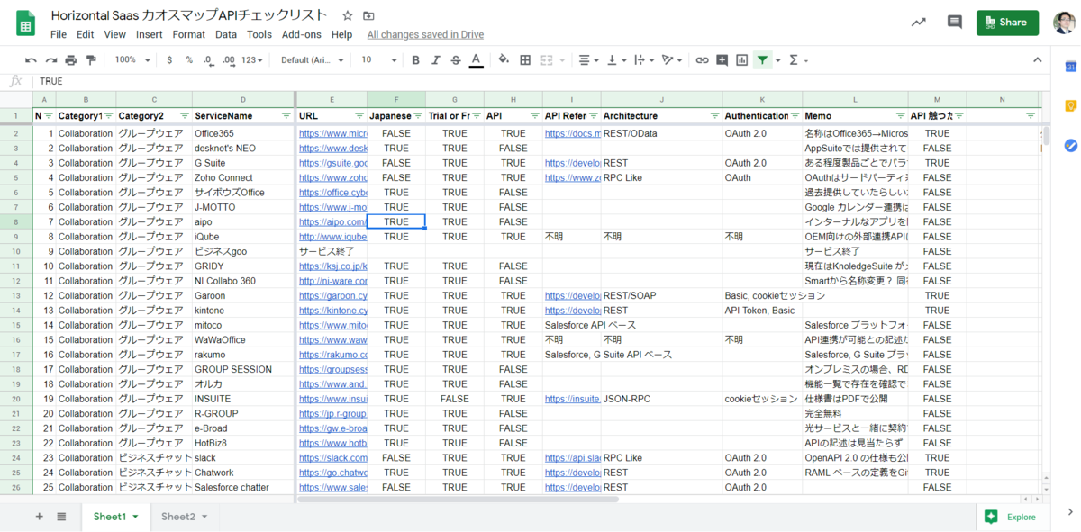
Task: Redo the last action
Action: [x=51, y=60]
